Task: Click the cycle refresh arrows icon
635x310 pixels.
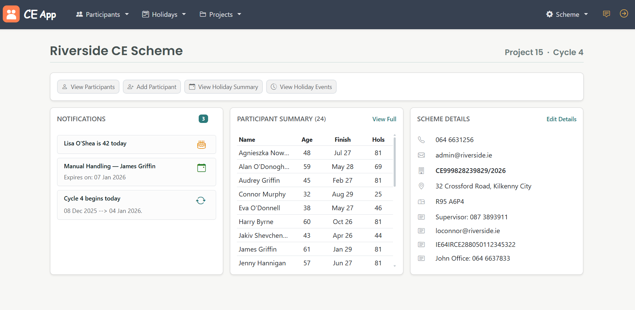Action: point(201,201)
